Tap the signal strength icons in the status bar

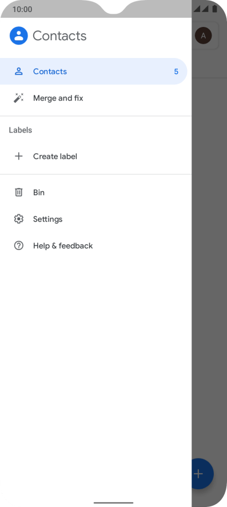point(201,9)
